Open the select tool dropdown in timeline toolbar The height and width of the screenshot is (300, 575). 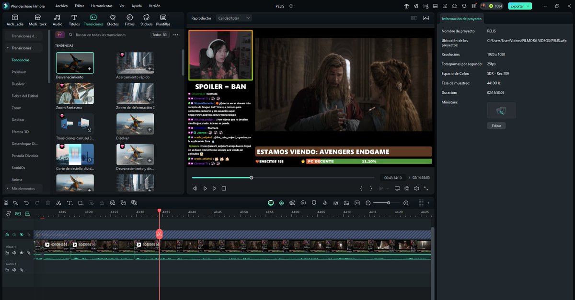tap(15, 203)
